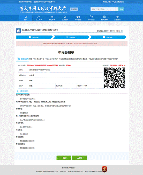Click the blue house icon beside page title
The width and height of the screenshot is (143, 175).
point(18,31)
